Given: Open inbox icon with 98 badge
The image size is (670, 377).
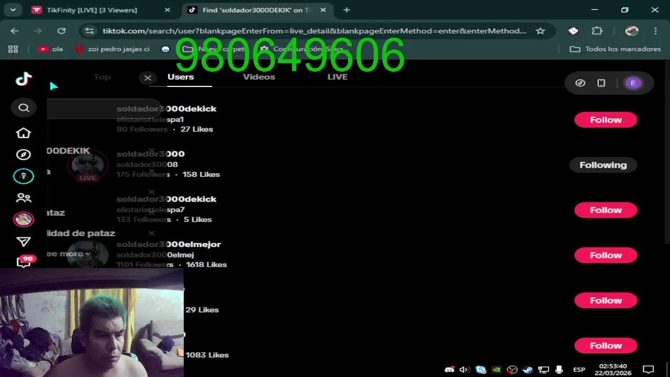Looking at the screenshot, I should [25, 261].
